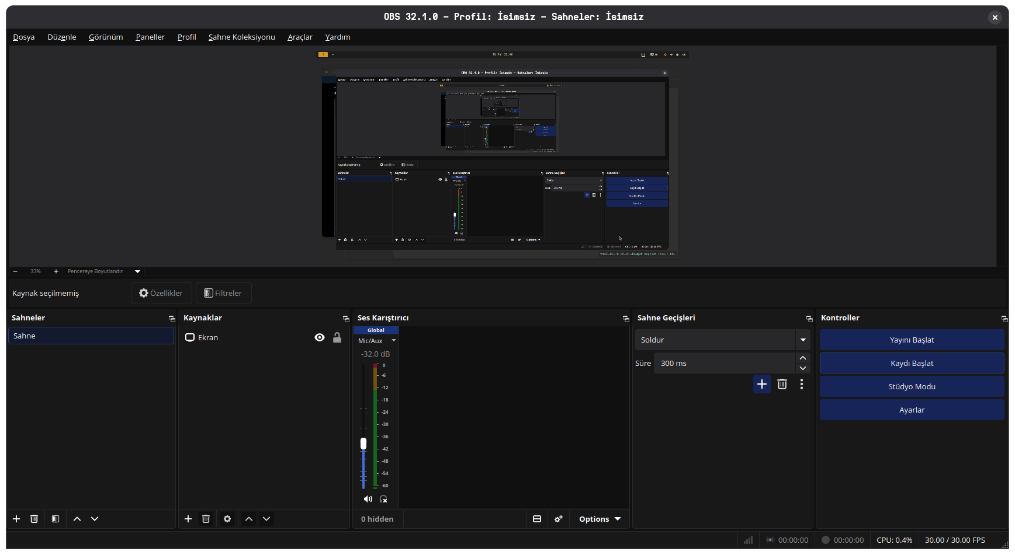Add a new scene with the plus icon
This screenshot has width=1015, height=555.
point(16,519)
